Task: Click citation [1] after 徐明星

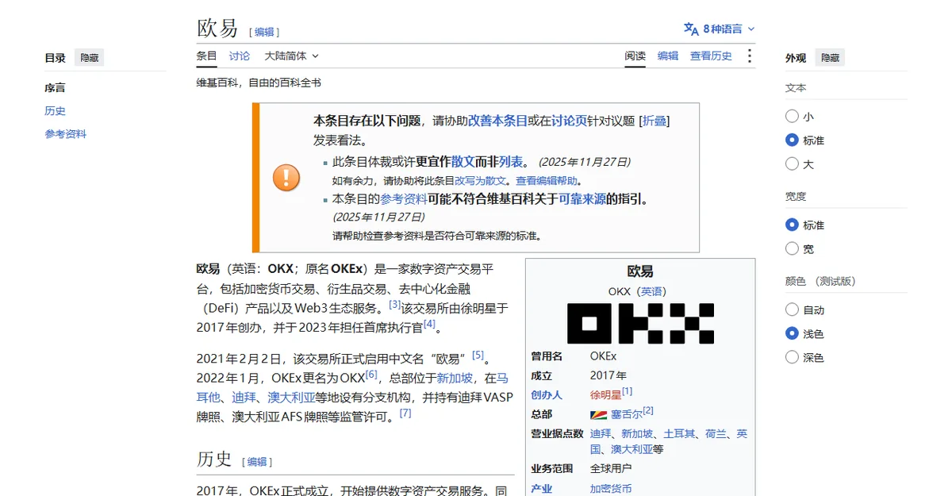Action: click(x=627, y=390)
